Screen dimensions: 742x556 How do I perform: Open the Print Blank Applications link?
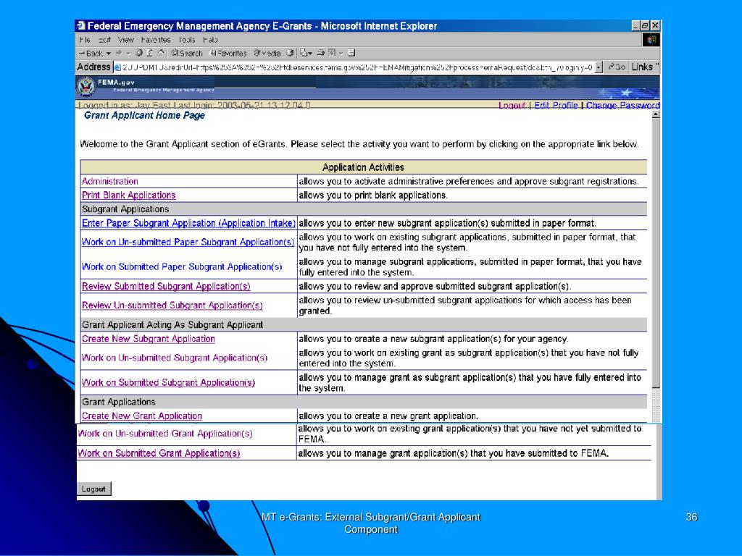(129, 195)
